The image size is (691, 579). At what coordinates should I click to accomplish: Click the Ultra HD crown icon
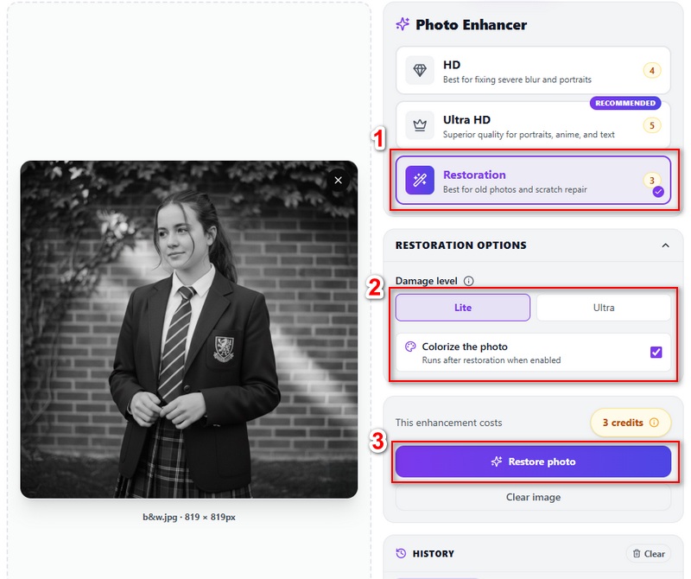[x=420, y=125]
